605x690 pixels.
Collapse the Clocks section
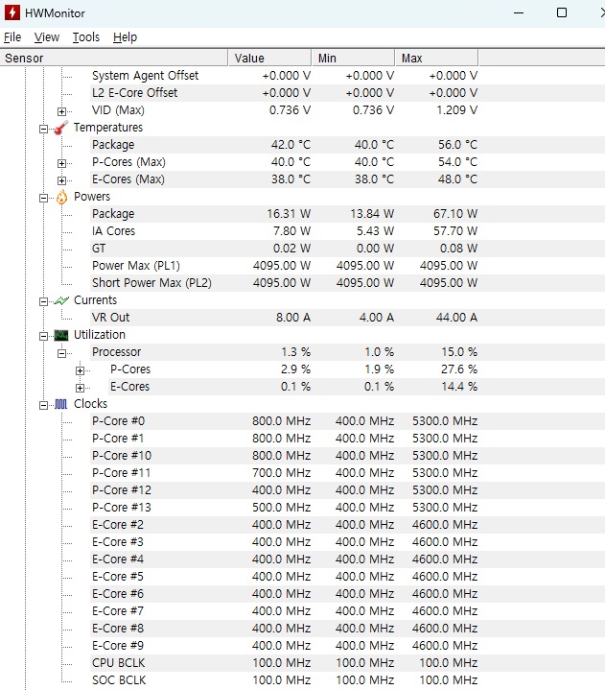(43, 405)
